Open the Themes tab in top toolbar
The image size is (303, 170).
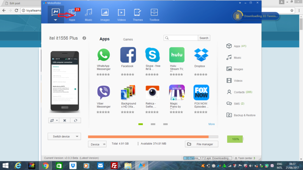[137, 15]
